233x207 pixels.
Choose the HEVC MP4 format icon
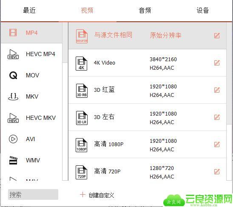tap(13, 54)
